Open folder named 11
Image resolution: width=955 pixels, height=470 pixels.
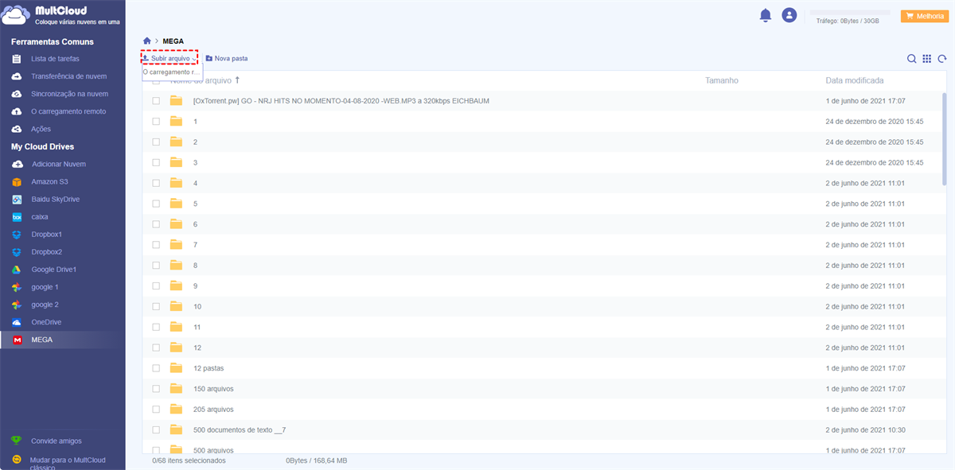click(x=197, y=327)
